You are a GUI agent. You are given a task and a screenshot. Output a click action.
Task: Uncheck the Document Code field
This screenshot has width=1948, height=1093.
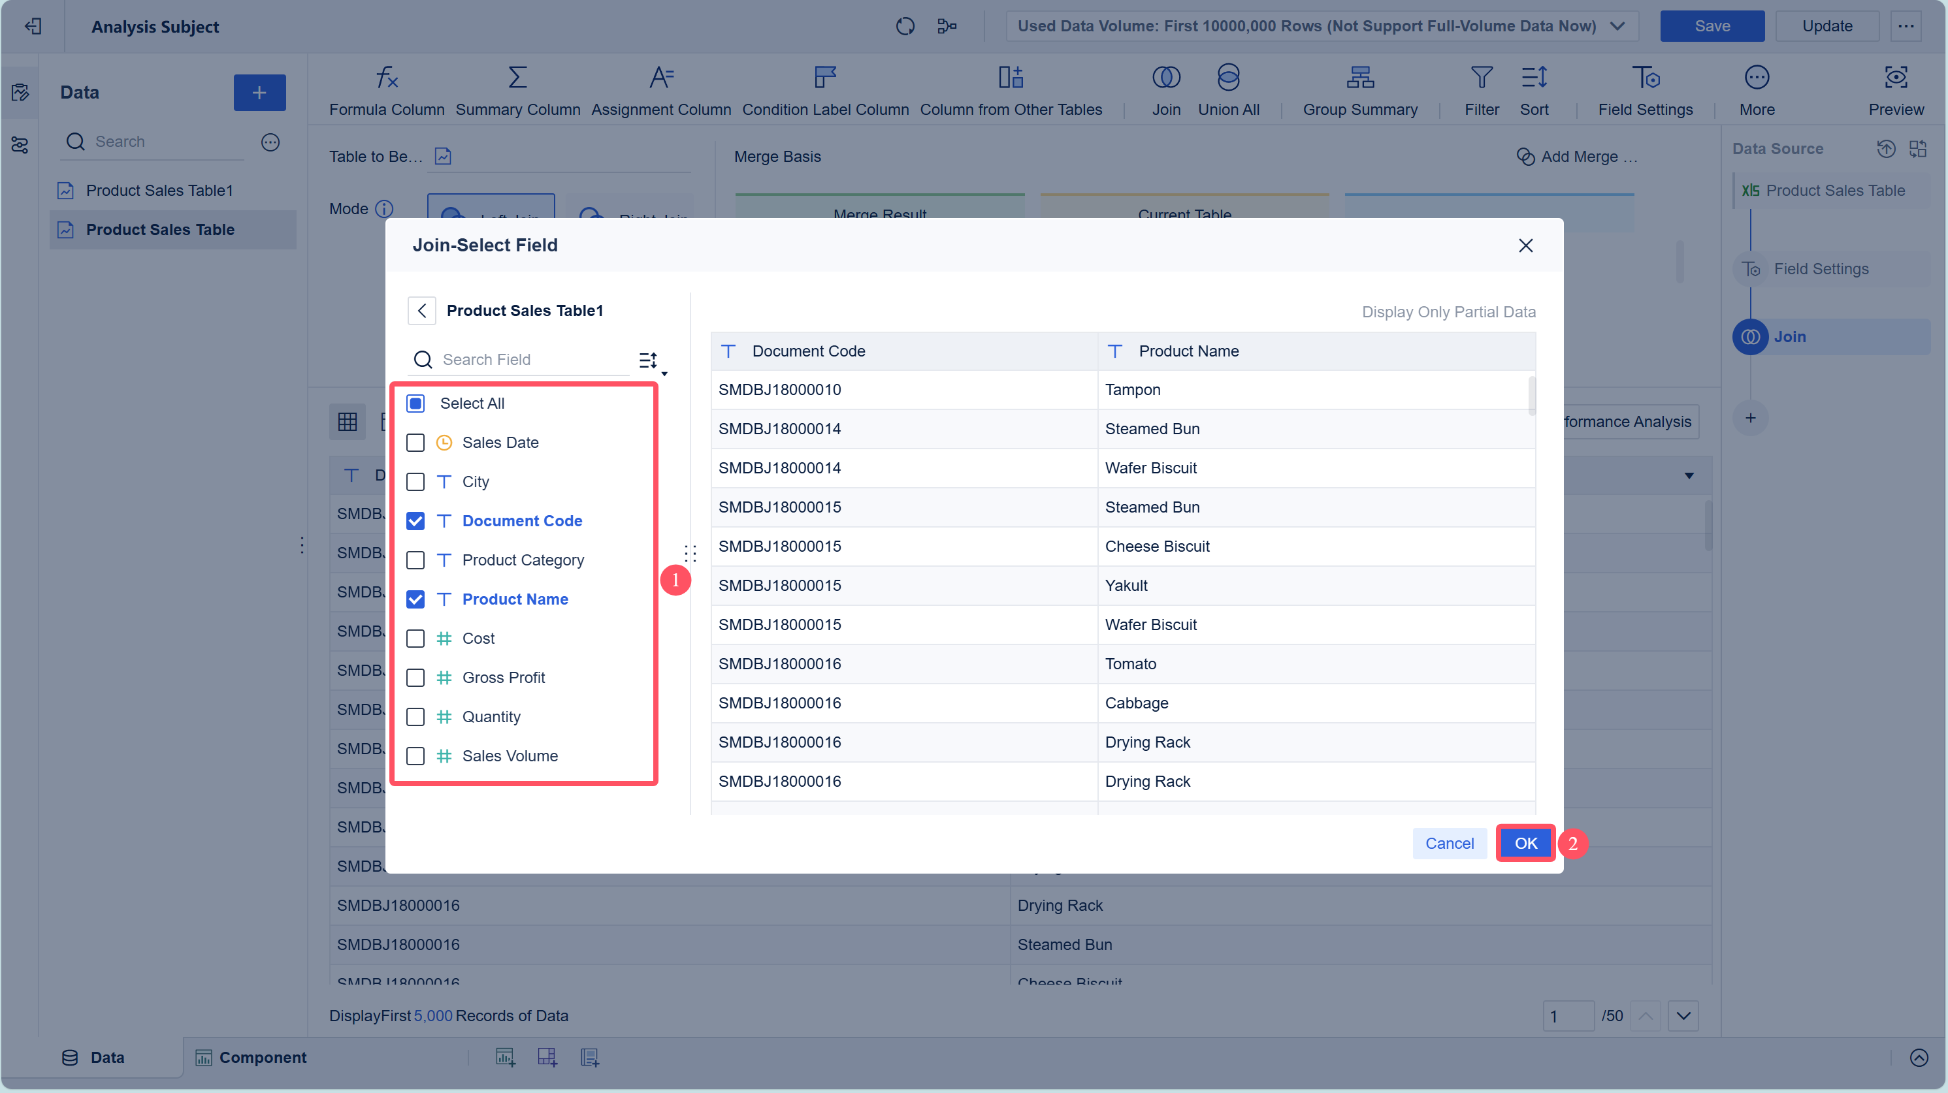(415, 521)
